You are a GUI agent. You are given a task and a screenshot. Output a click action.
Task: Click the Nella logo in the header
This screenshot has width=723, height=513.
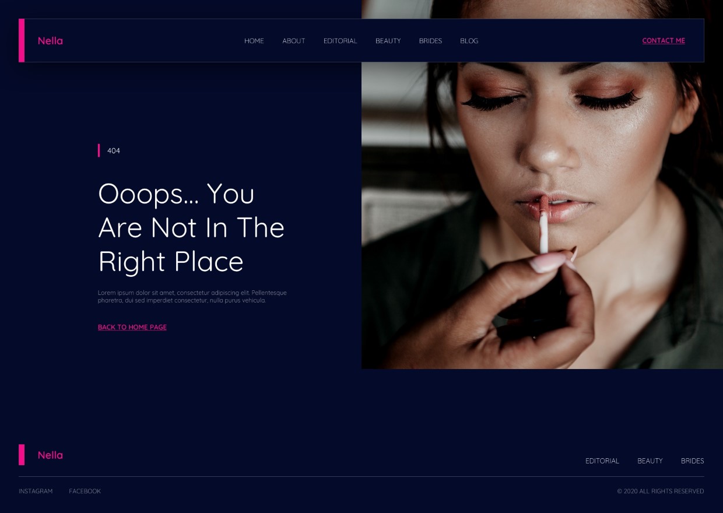(x=50, y=41)
